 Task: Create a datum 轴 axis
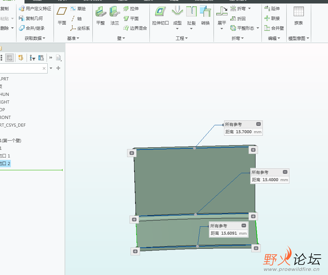point(76,19)
